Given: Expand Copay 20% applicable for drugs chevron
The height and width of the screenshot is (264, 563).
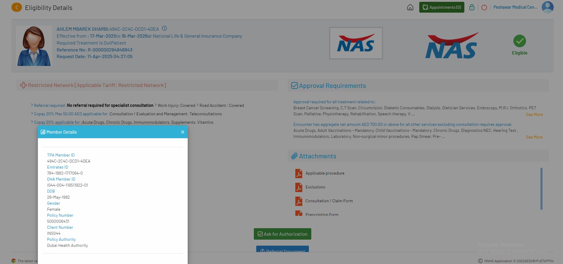Looking at the screenshot, I should [x=32, y=122].
